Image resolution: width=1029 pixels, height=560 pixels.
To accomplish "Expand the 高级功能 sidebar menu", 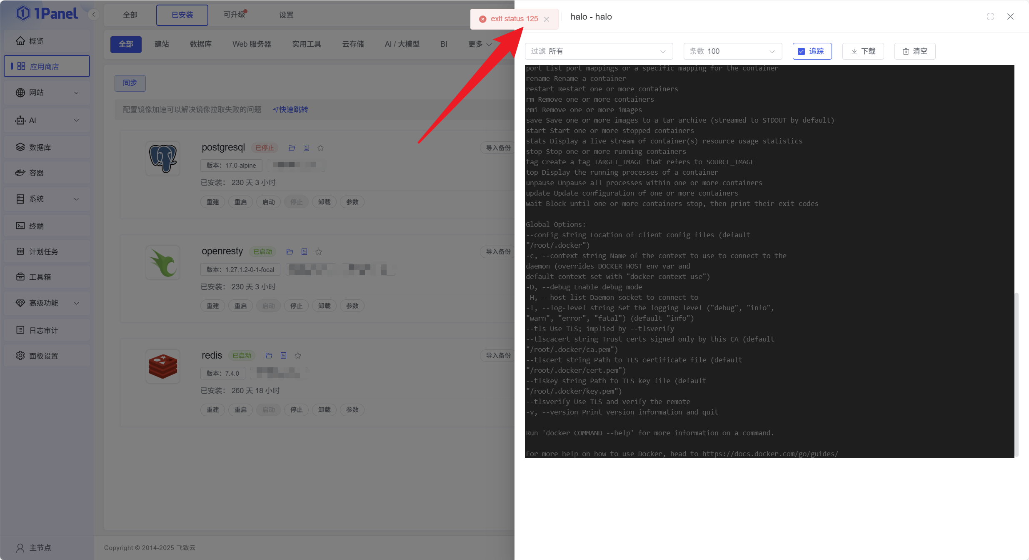I will 47,303.
